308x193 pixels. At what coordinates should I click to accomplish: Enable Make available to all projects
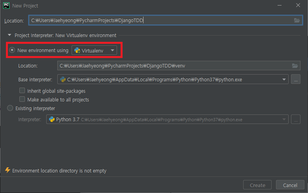22,99
